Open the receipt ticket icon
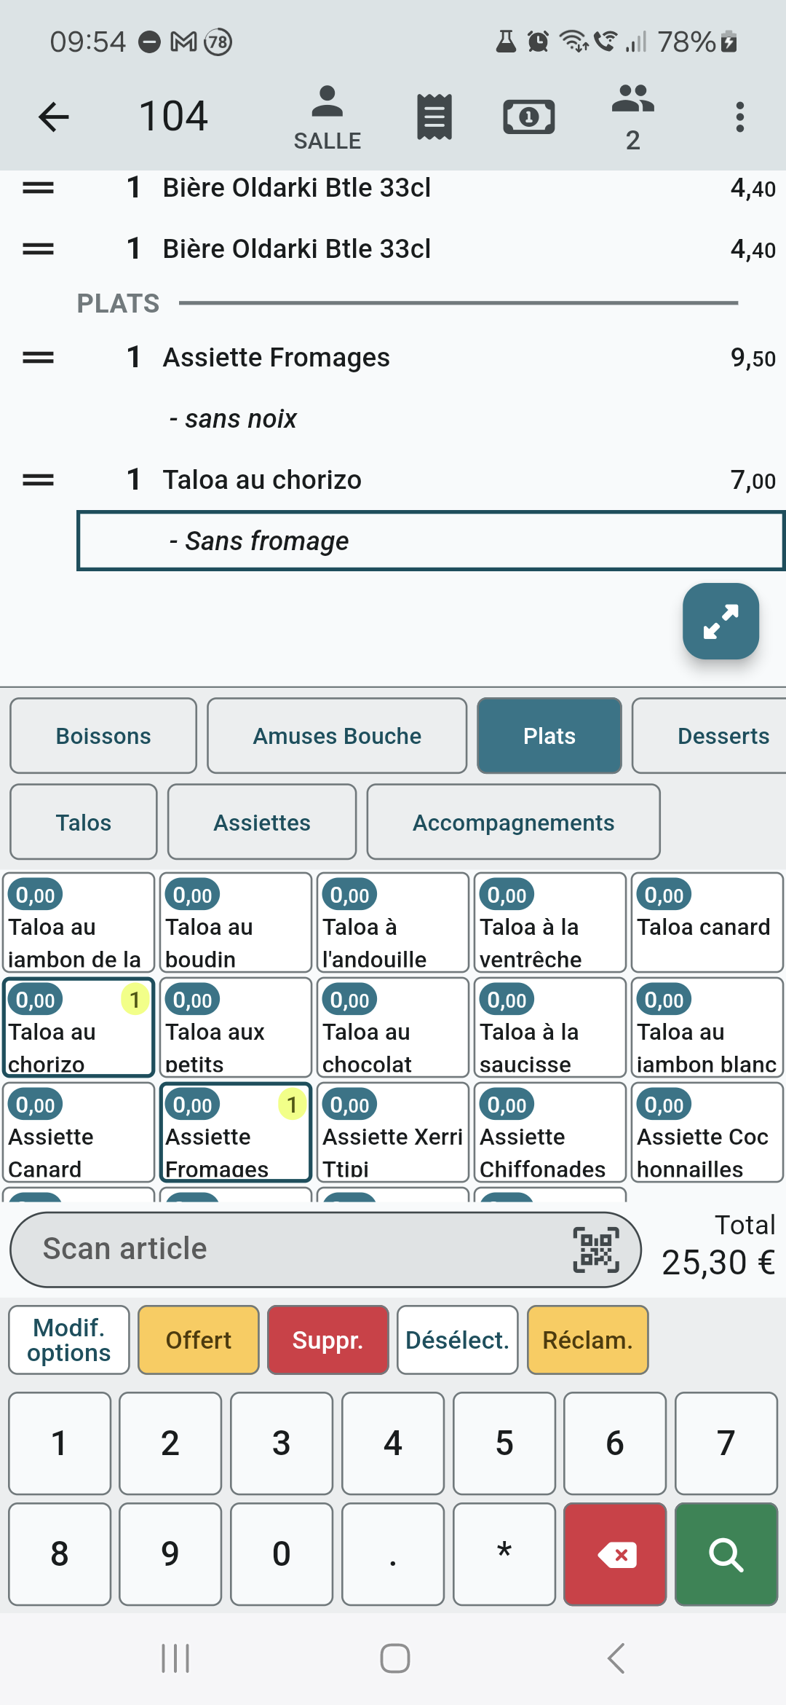Viewport: 786px width, 1705px height. click(434, 117)
